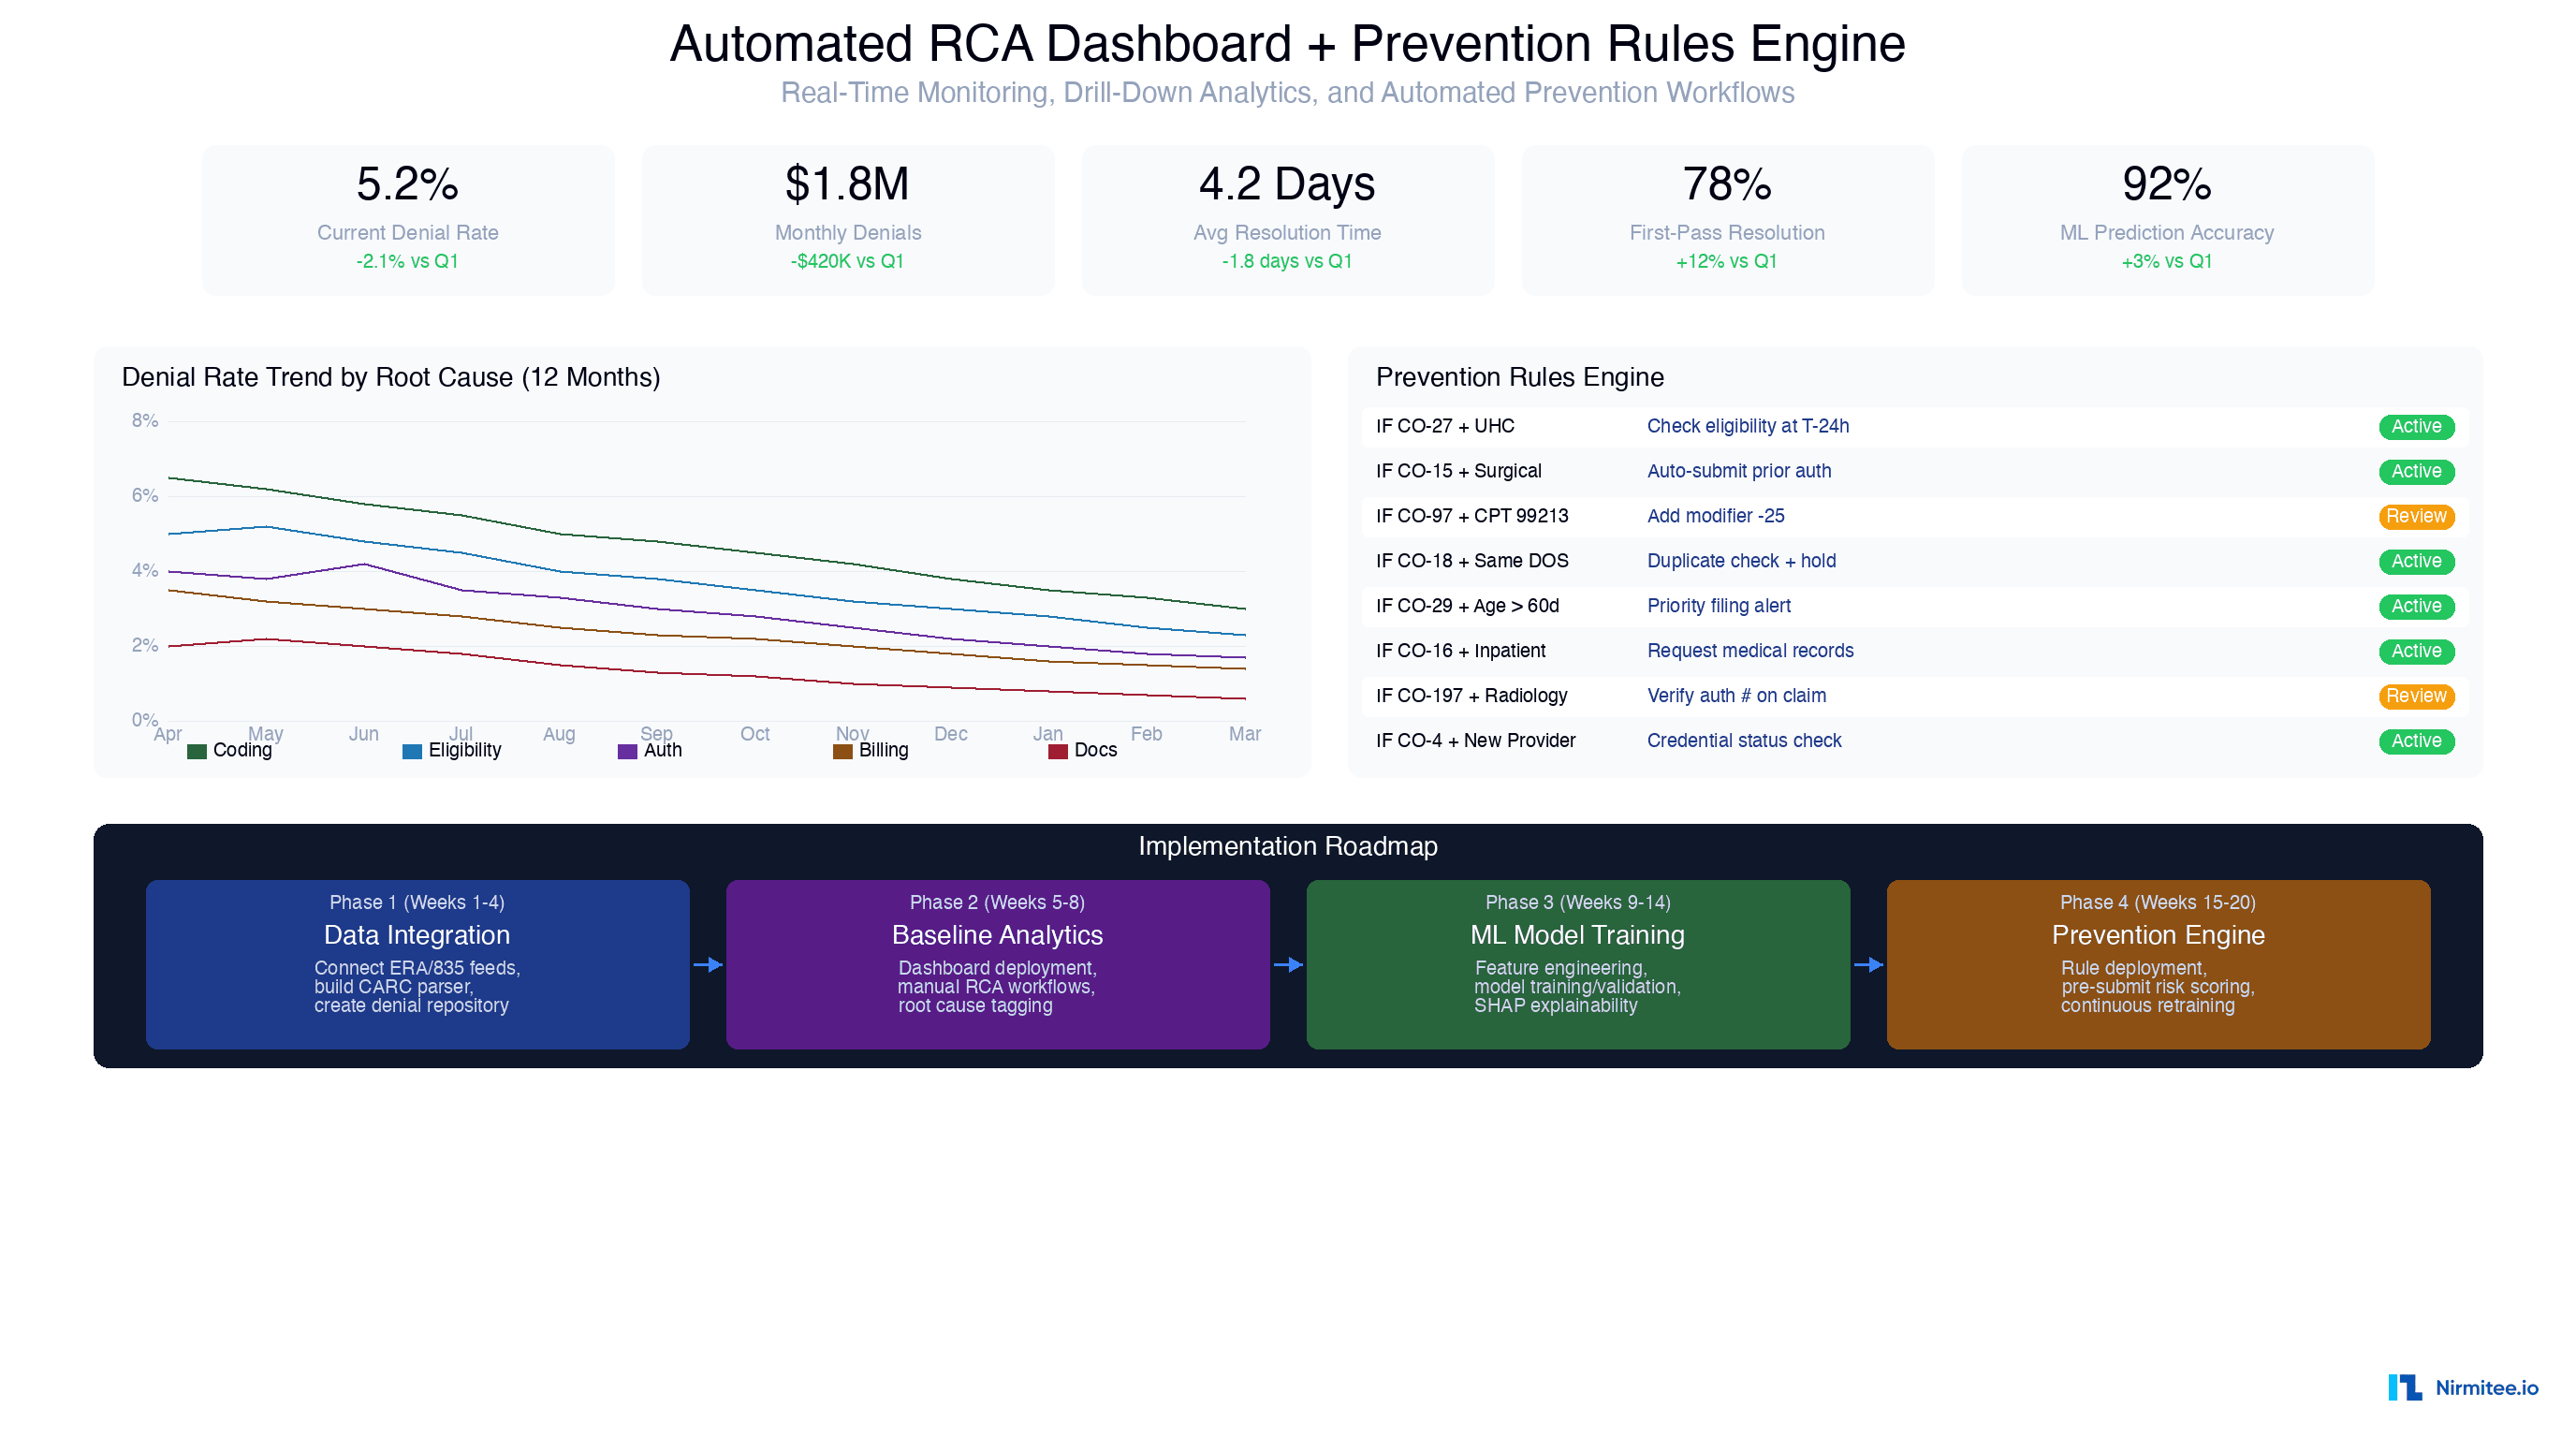Select Phase 3 ML Model Training card
Viewport: 2576px width, 1438px height.
pyautogui.click(x=1578, y=965)
